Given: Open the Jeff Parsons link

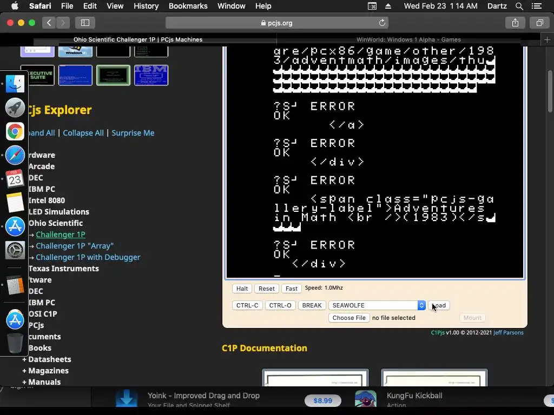Looking at the screenshot, I should point(509,332).
